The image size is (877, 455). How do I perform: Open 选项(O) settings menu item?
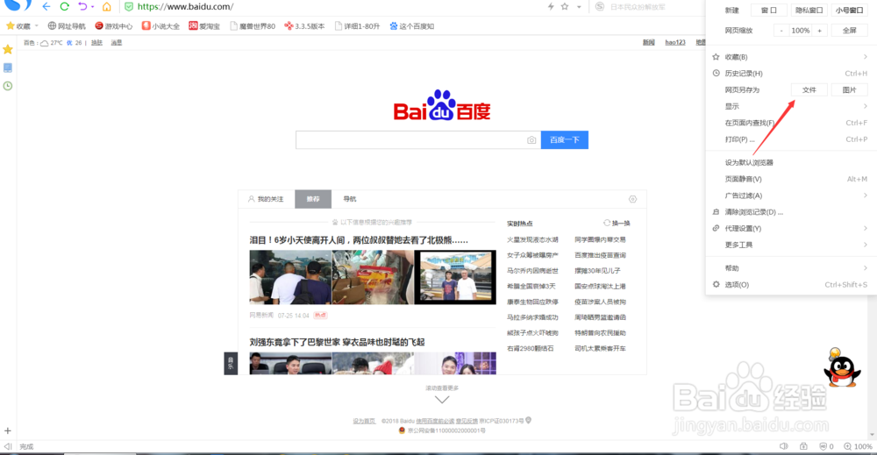click(x=790, y=285)
